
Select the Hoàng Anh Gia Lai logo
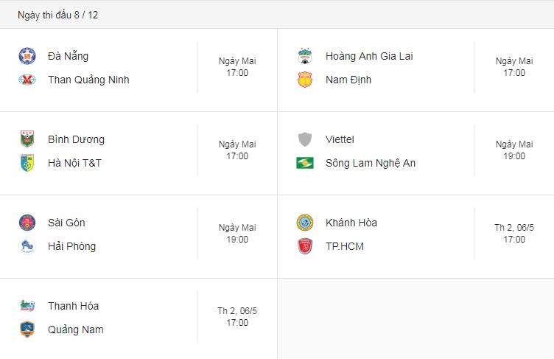pos(304,56)
